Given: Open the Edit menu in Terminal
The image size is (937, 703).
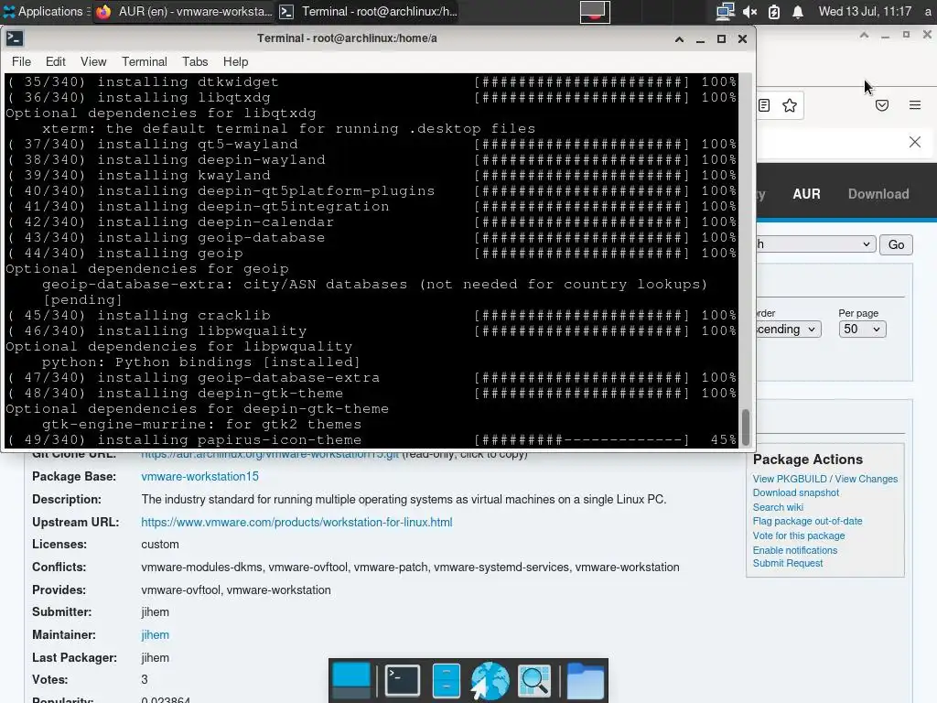Looking at the screenshot, I should point(56,61).
